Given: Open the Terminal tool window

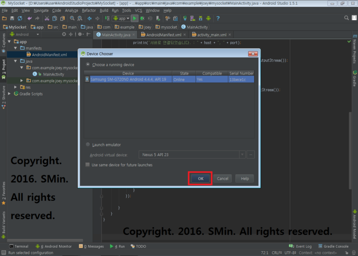Looking at the screenshot, I should [x=19, y=246].
